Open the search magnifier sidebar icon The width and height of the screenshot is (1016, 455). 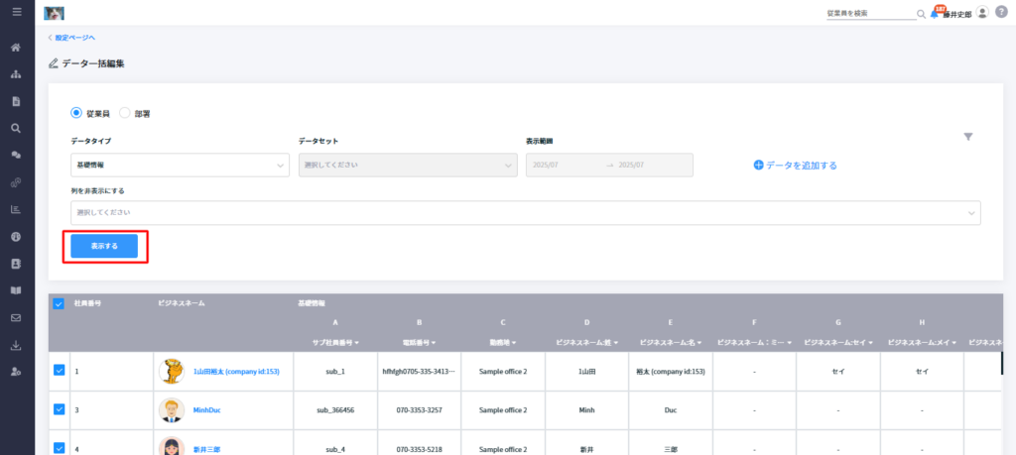(17, 128)
